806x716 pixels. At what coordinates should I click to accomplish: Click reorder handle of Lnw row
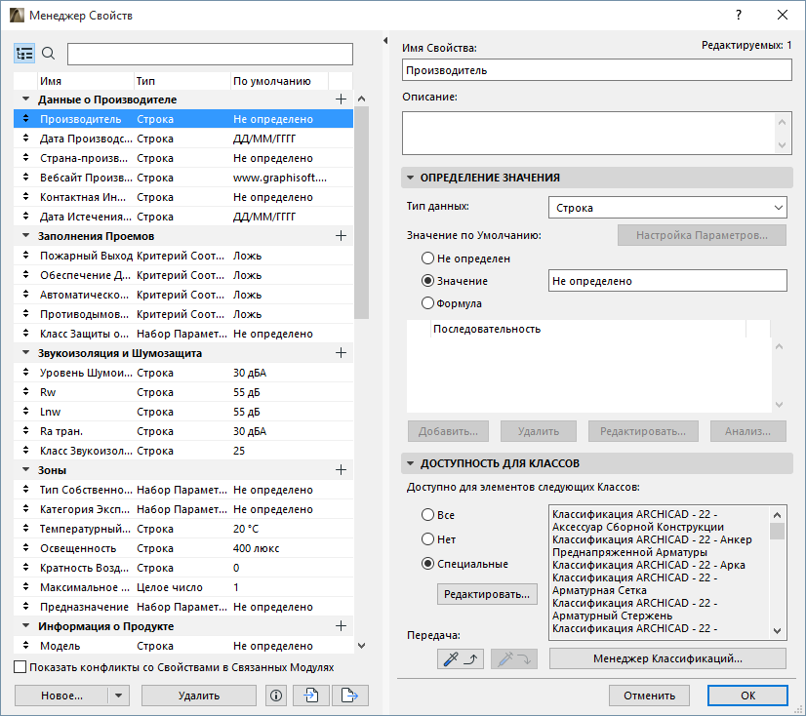(25, 412)
